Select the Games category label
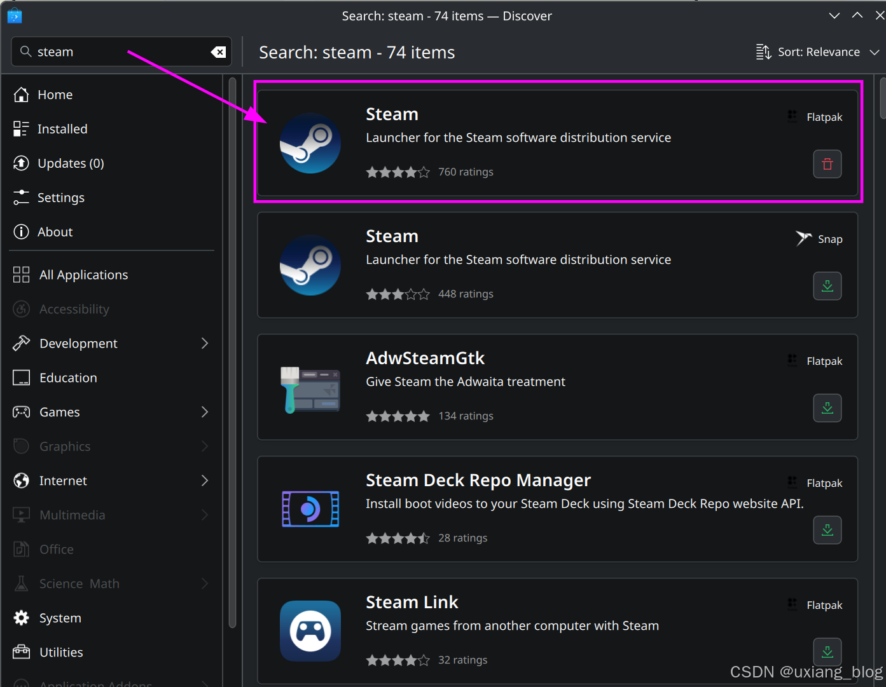The height and width of the screenshot is (687, 886). [60, 412]
